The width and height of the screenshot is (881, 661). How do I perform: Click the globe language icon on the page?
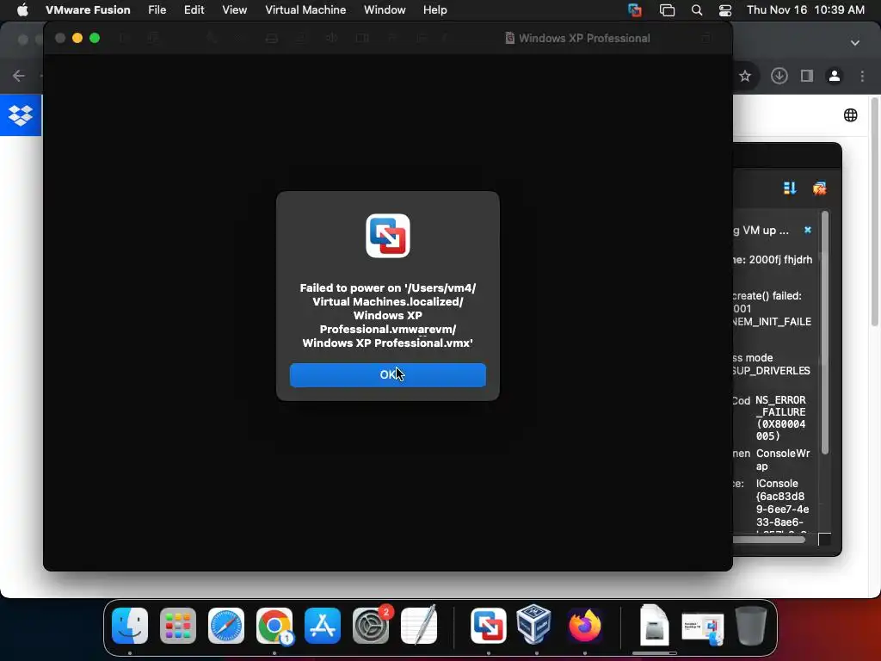click(x=851, y=115)
